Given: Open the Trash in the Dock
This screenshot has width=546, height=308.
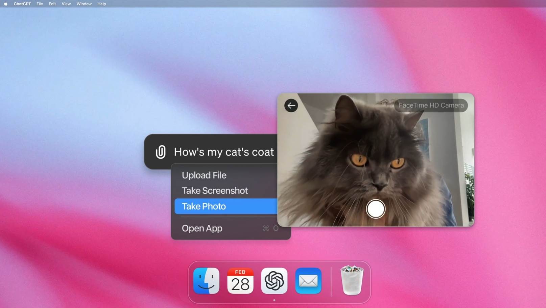Looking at the screenshot, I should point(352,281).
